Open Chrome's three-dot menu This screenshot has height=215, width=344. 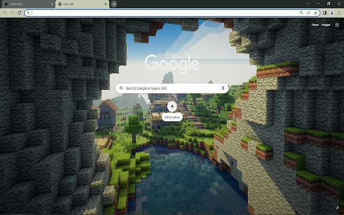tap(339, 13)
